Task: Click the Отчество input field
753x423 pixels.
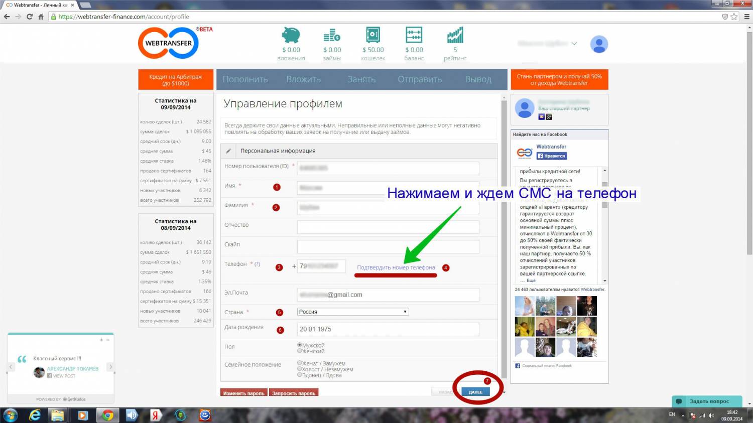Action: click(388, 227)
